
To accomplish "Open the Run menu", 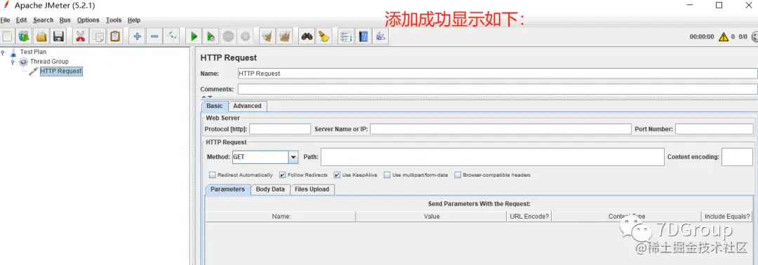I will [x=65, y=20].
